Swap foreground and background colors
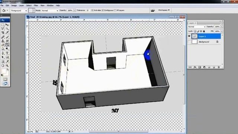The height and width of the screenshot is (134, 238). click(x=7, y=70)
